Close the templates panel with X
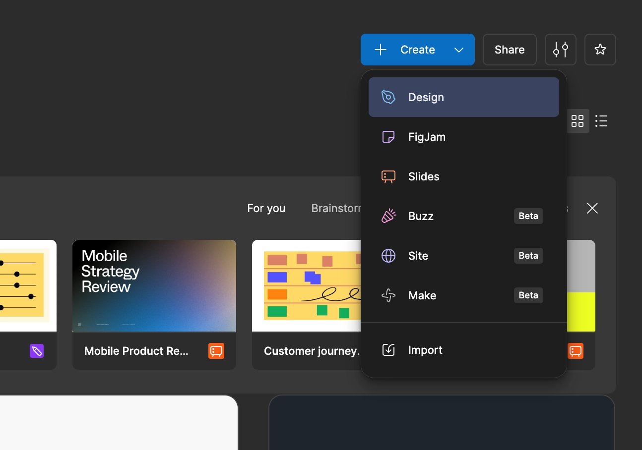Viewport: 642px width, 450px height. point(592,208)
